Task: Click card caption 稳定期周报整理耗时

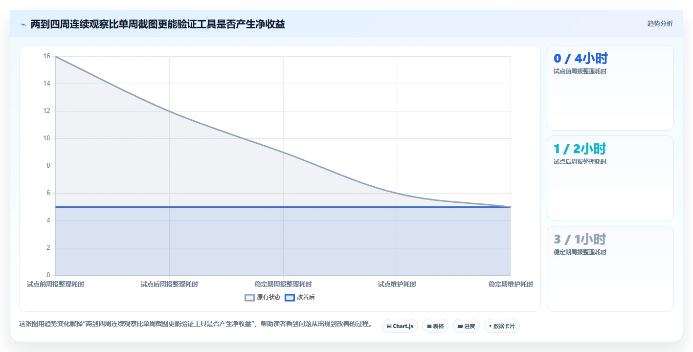Action: tap(580, 252)
